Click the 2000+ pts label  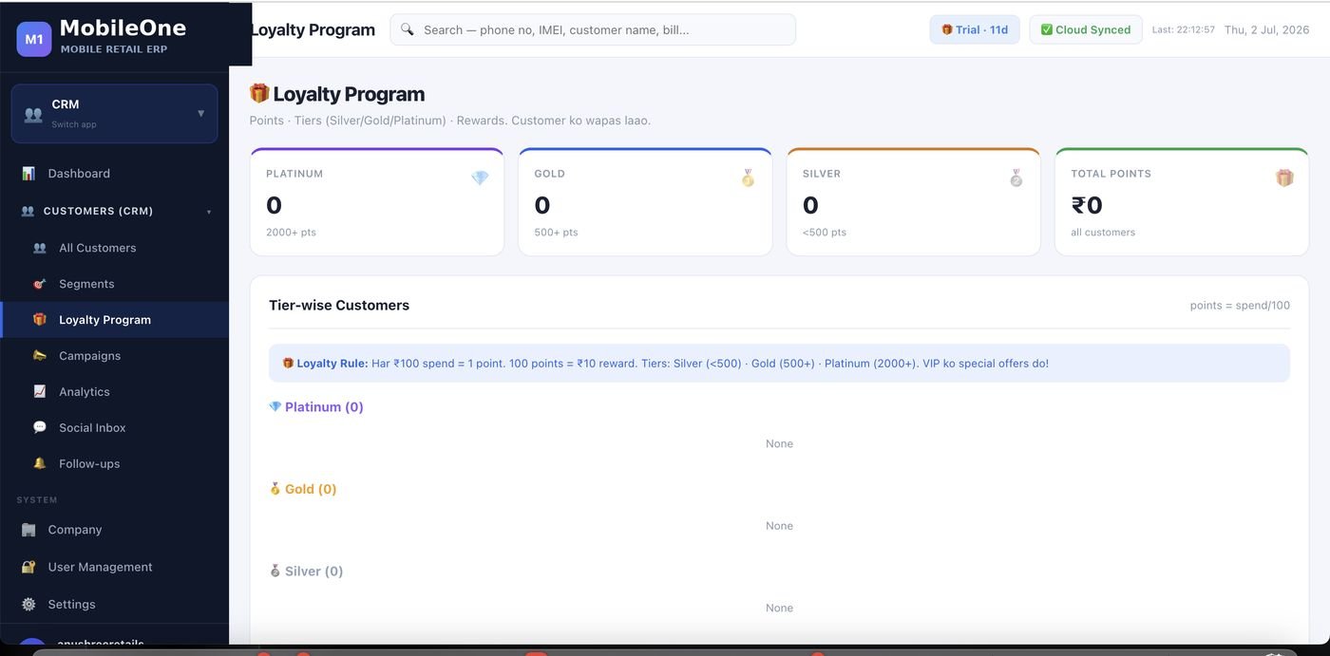pos(291,233)
